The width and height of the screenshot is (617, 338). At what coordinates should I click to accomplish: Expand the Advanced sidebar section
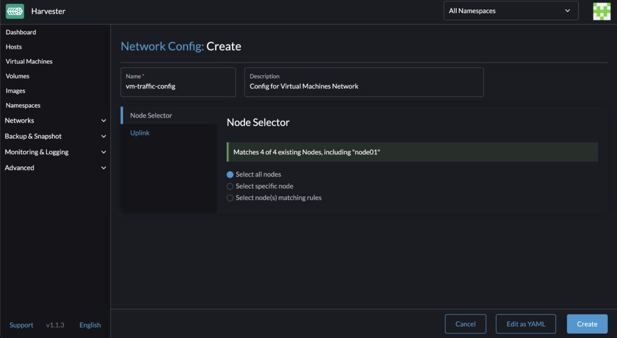click(55, 167)
